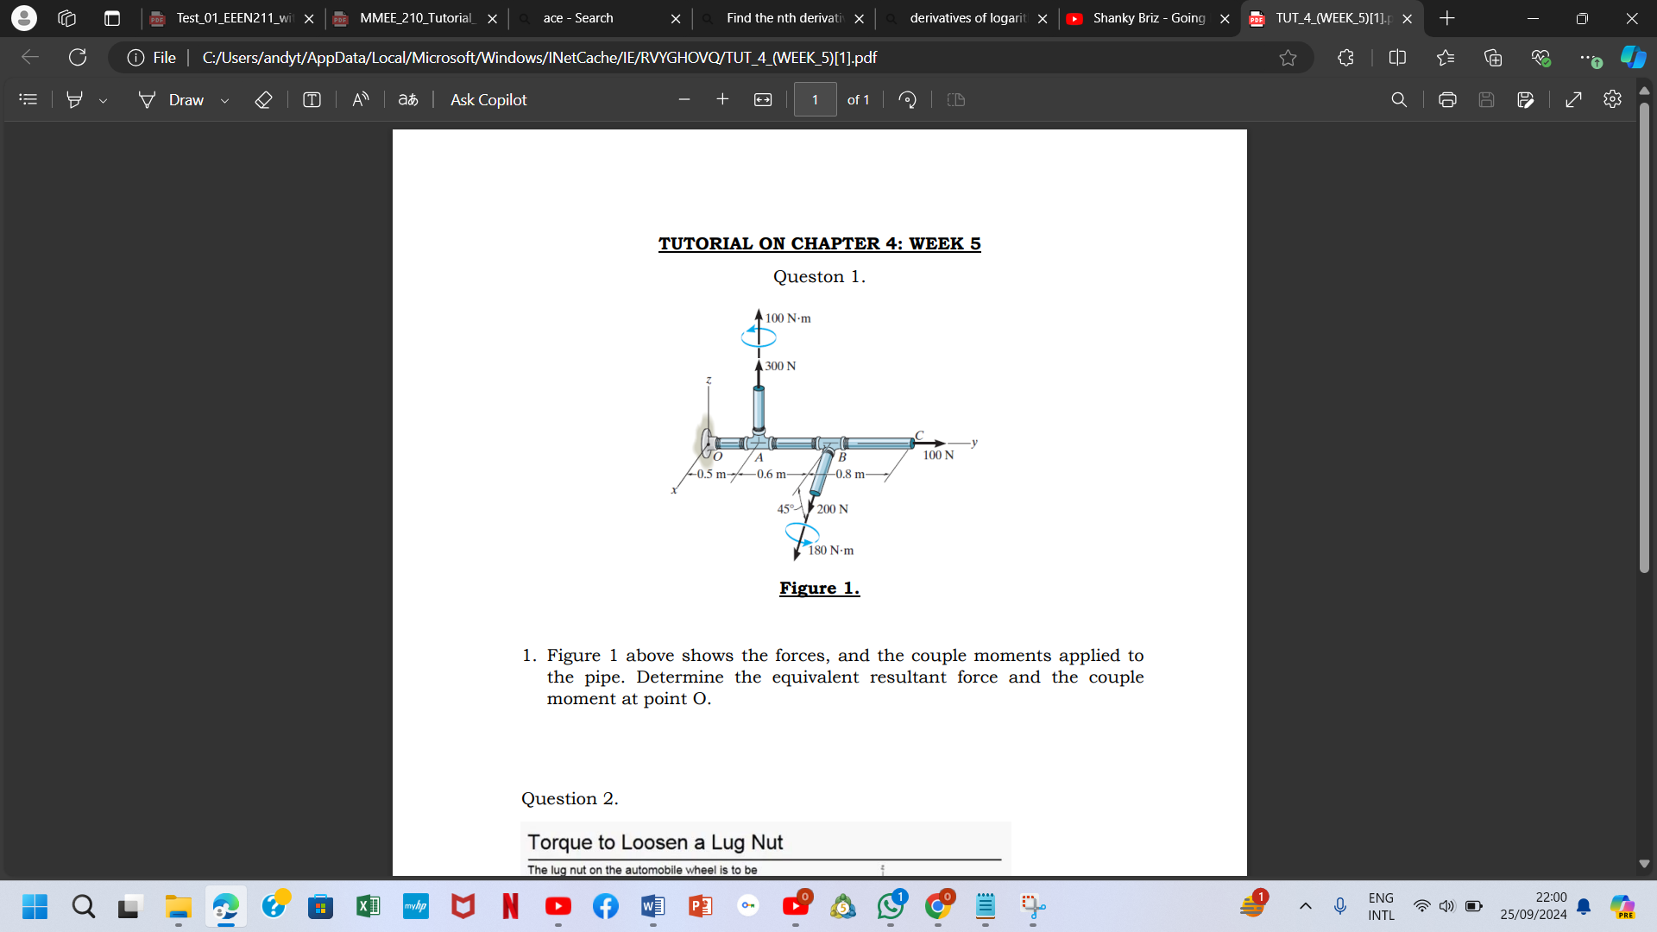Ask Copilot about the document
This screenshot has height=932, width=1657.
(488, 99)
